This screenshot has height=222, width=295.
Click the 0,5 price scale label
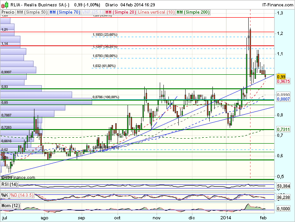[x=280, y=177]
